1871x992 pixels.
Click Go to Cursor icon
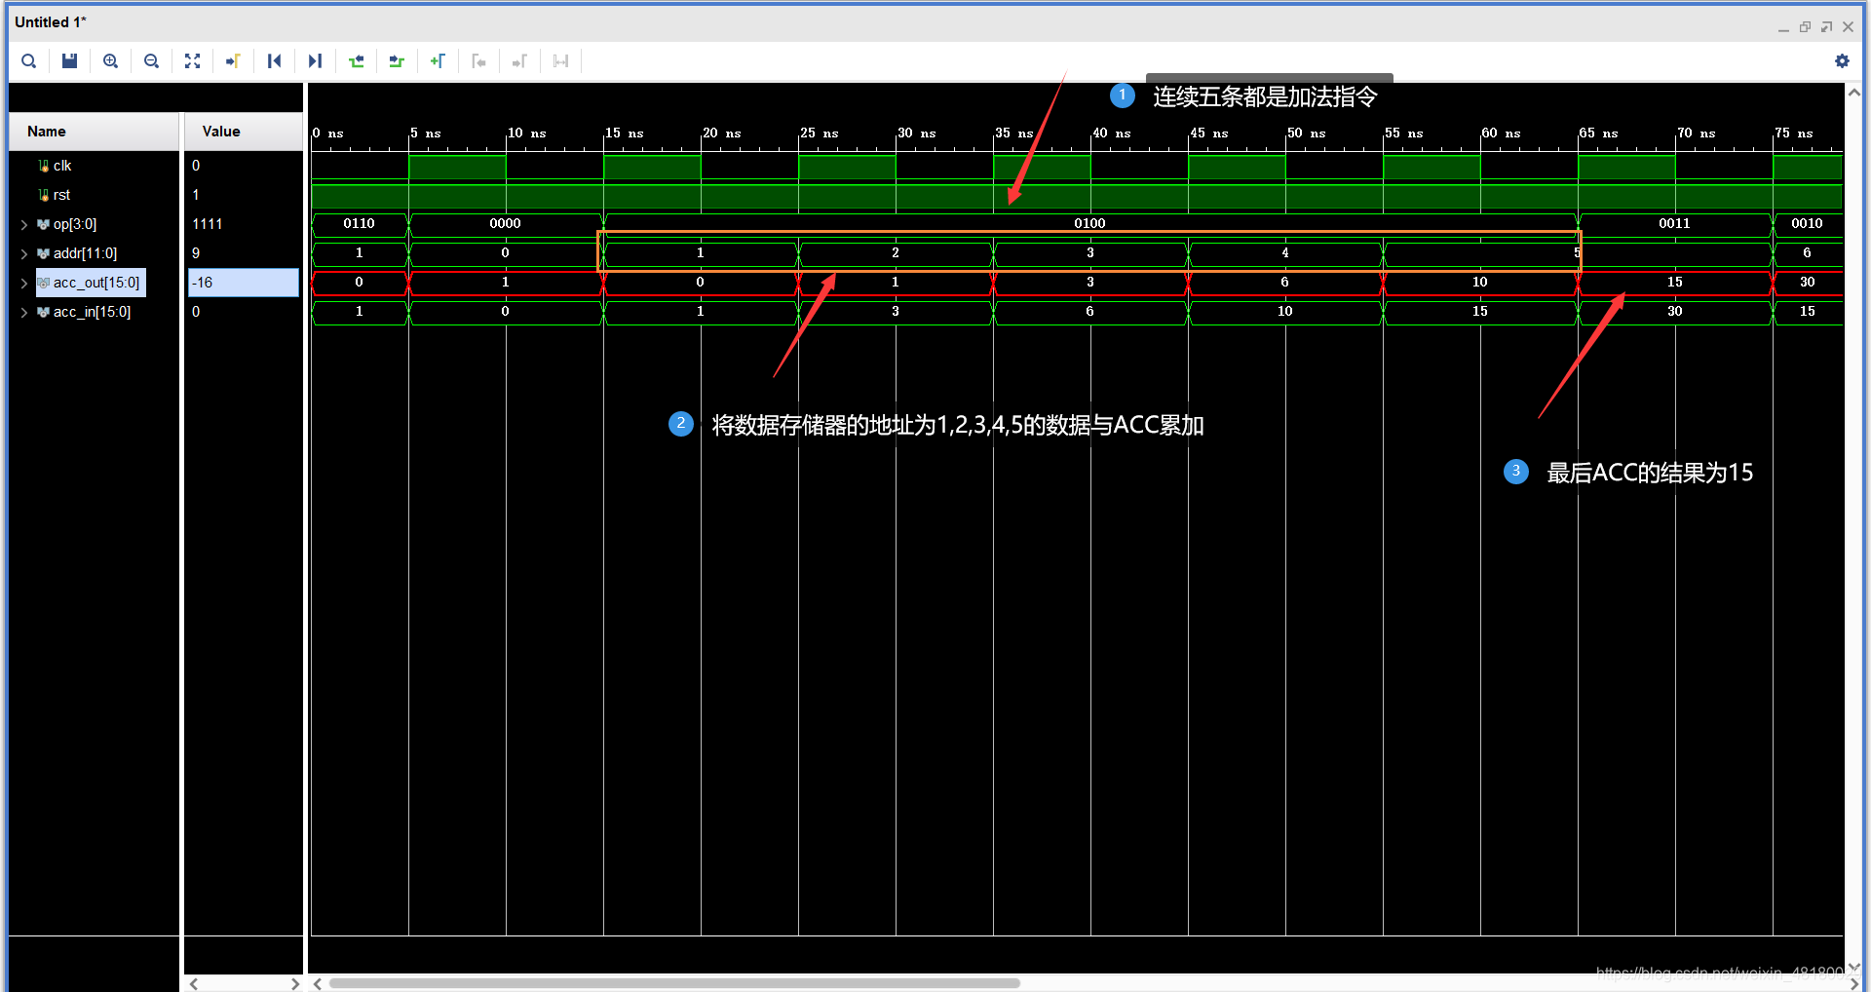pos(233,61)
